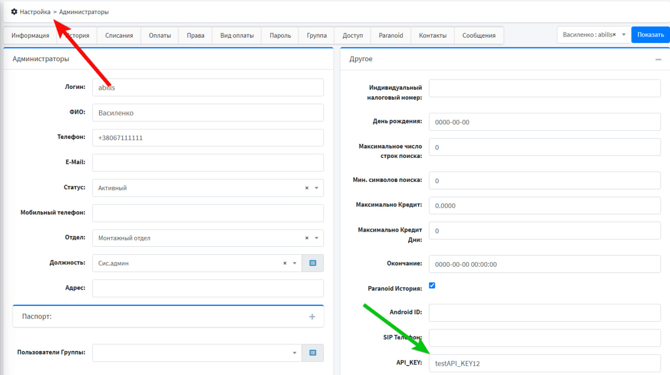Open the position list button beside Должность
670x375 pixels.
(x=312, y=263)
